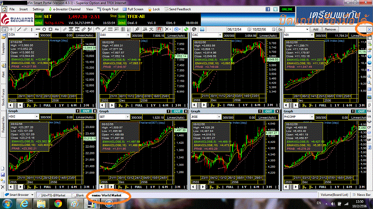Screen dimensions: 373x209
Task: Toggle OUT button on SET graph
Action: [177, 111]
